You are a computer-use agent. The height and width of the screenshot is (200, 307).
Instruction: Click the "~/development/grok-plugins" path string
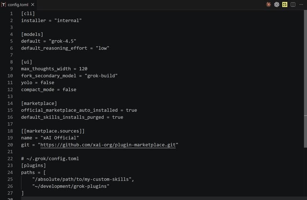coord(71,186)
